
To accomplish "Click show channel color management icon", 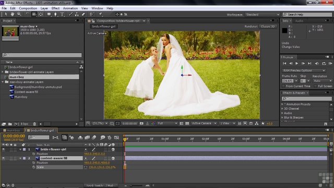I will point(153,123).
